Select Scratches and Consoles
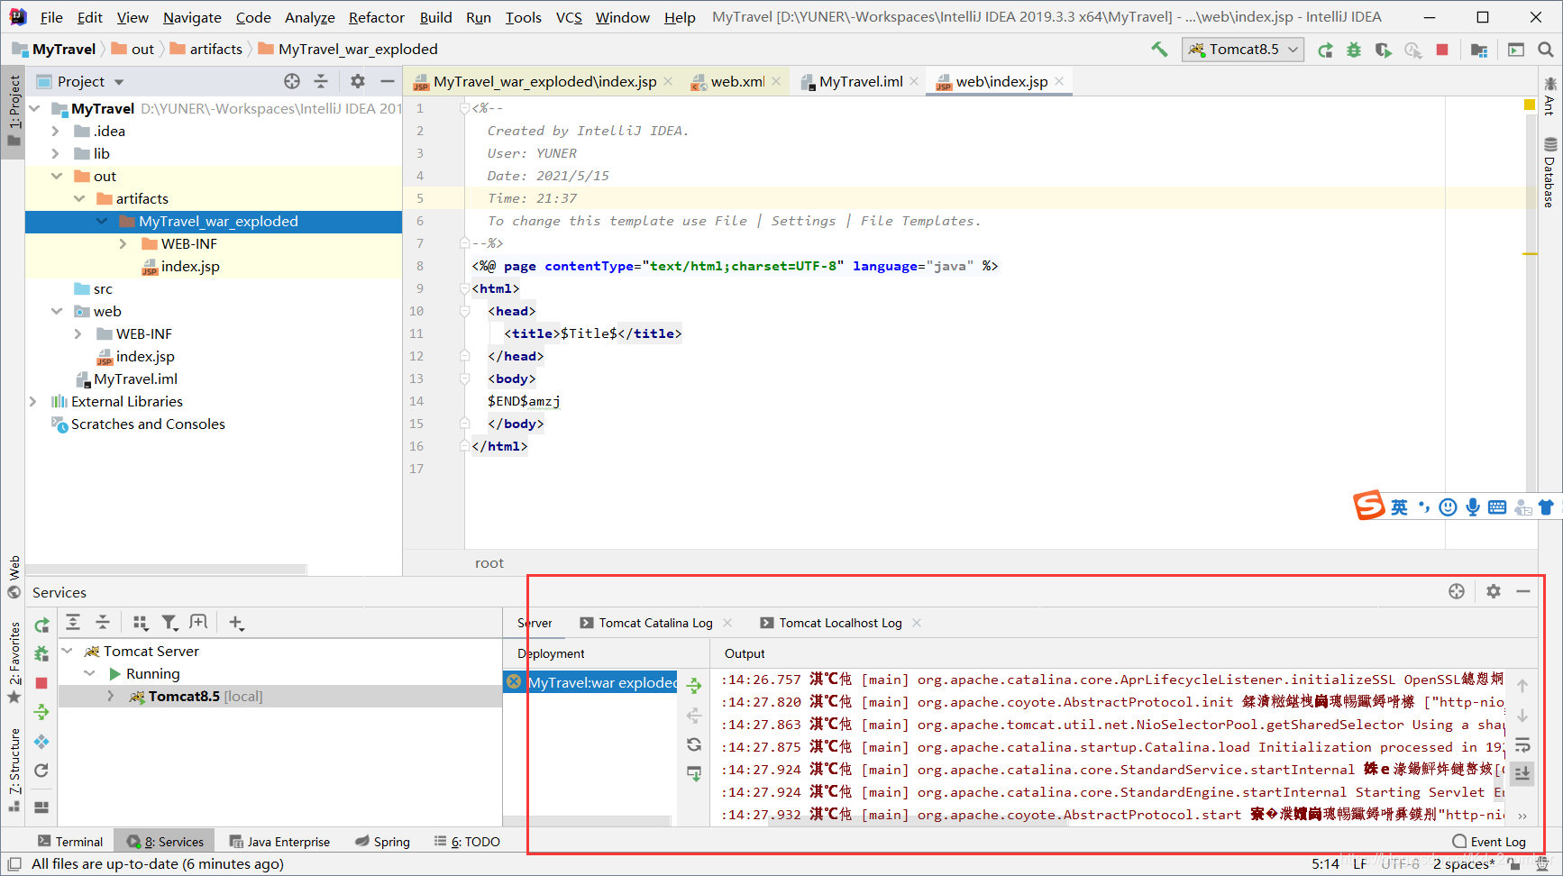 click(138, 424)
